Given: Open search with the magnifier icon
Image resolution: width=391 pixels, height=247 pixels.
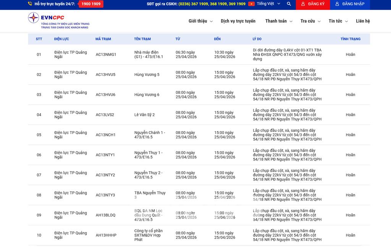Looking at the screenshot, I should [289, 4].
